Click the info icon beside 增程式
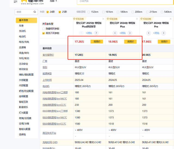174x149 pixels. point(83,73)
